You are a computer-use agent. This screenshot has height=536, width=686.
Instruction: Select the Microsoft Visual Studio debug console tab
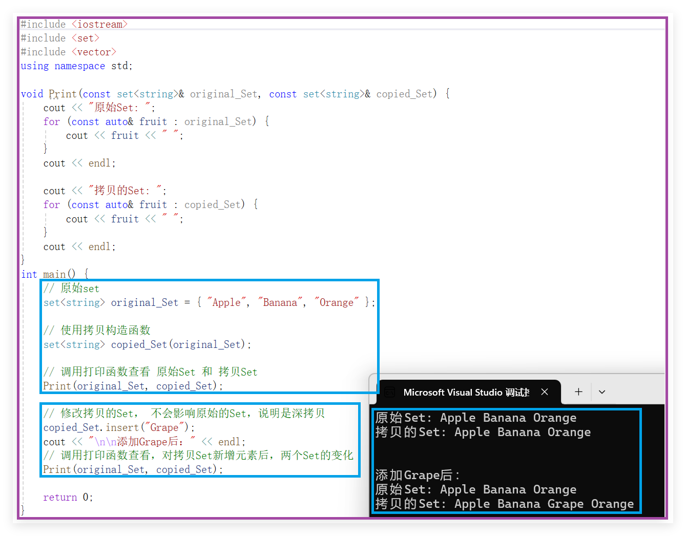(x=469, y=392)
